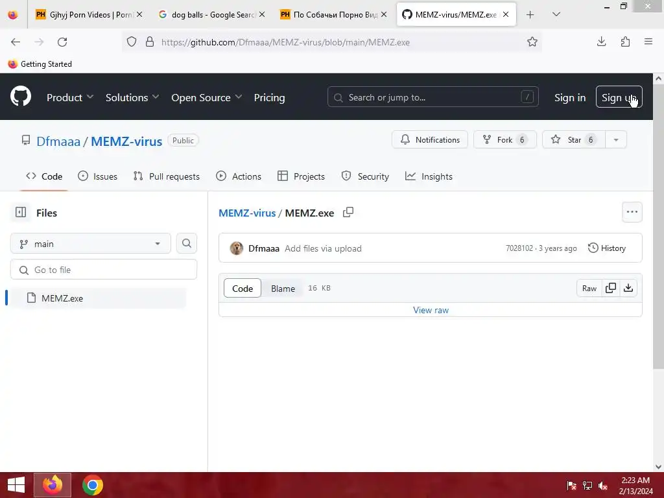Open Dfmaaa's avatar profile picture
This screenshot has width=664, height=498.
[236, 248]
